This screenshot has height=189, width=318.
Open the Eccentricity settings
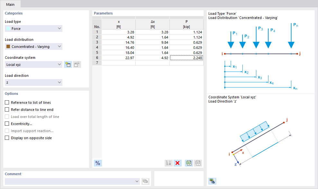click(x=7, y=123)
